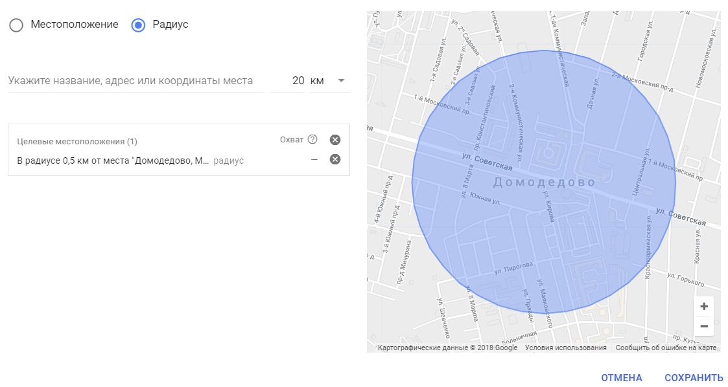Click the "Домодедово" city label on the map
The image size is (728, 387).
pyautogui.click(x=544, y=182)
